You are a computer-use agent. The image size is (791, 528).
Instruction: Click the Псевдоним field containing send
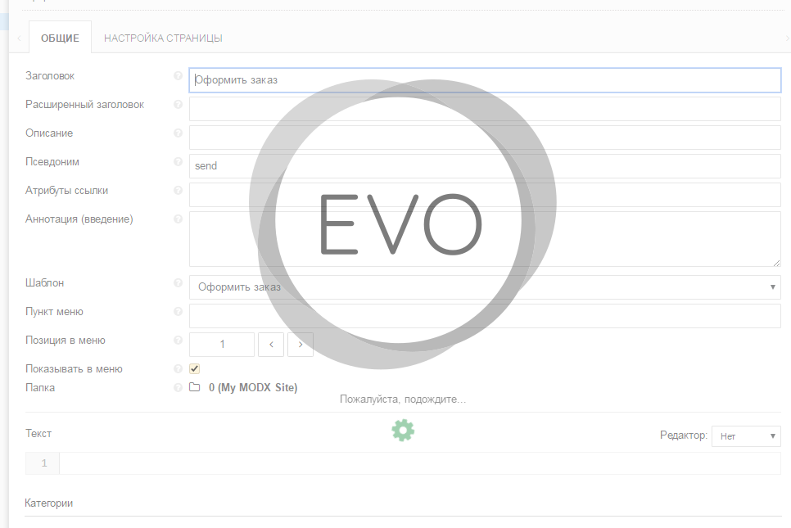point(485,166)
